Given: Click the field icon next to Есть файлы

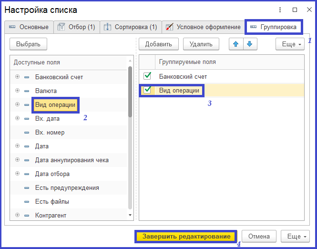Looking at the screenshot, I should pyautogui.click(x=27, y=202).
